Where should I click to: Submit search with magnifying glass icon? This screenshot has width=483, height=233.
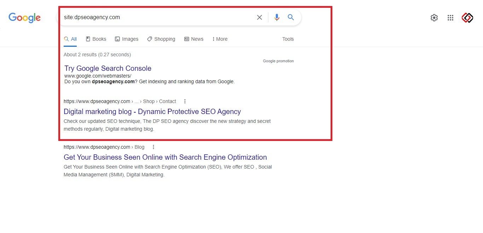tap(291, 17)
